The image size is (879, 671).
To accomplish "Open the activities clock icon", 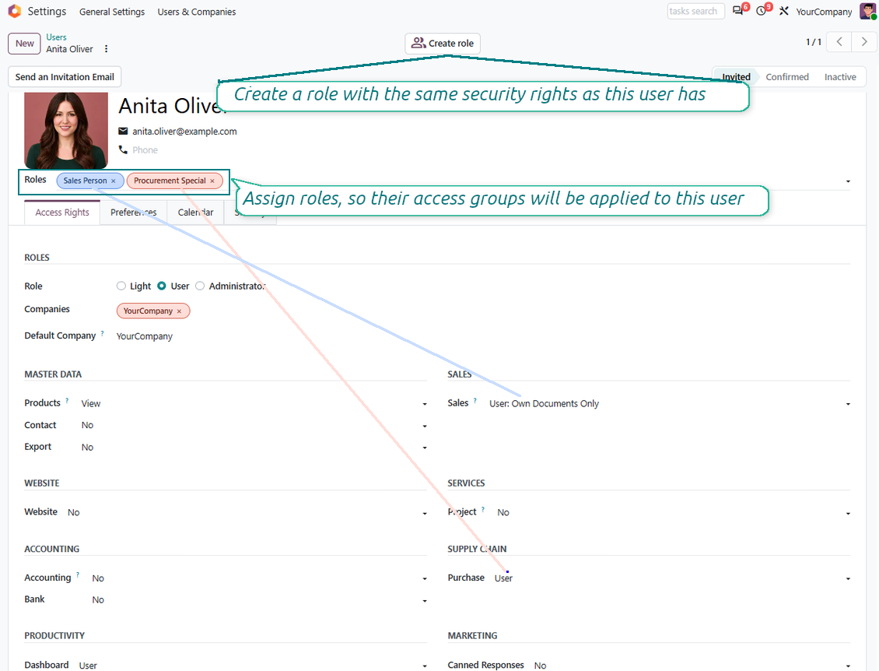I will (x=761, y=11).
